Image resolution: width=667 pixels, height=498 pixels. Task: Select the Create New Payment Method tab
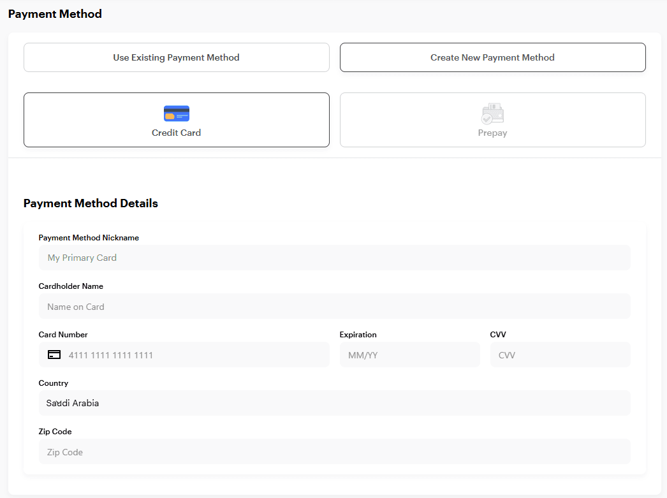click(492, 57)
